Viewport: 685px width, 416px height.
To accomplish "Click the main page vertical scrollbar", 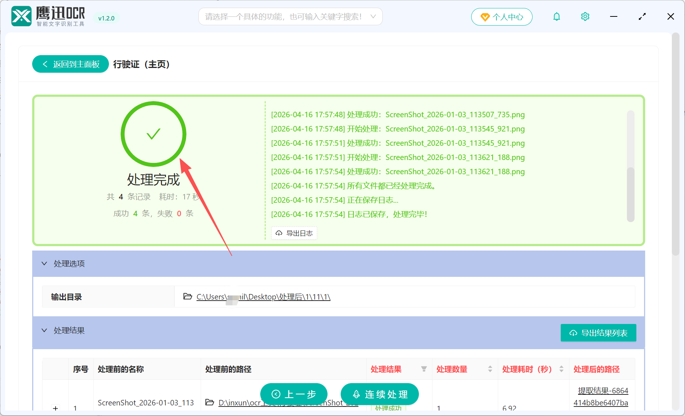I will (675, 144).
